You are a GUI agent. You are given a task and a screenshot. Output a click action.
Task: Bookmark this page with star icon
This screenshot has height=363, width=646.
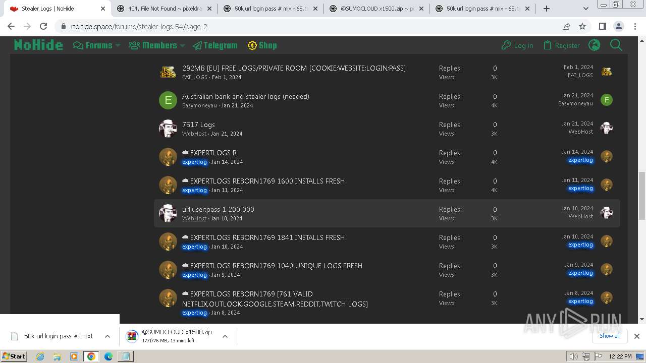click(582, 27)
